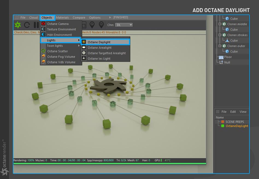
Task: Click the Octane Ies Light icon
Action: coord(84,58)
